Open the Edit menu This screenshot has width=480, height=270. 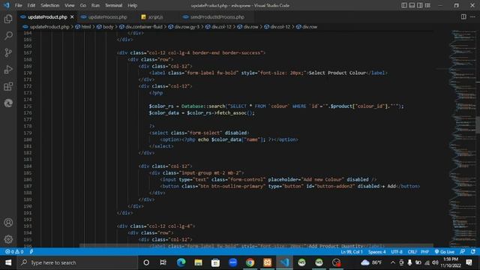tap(31, 5)
